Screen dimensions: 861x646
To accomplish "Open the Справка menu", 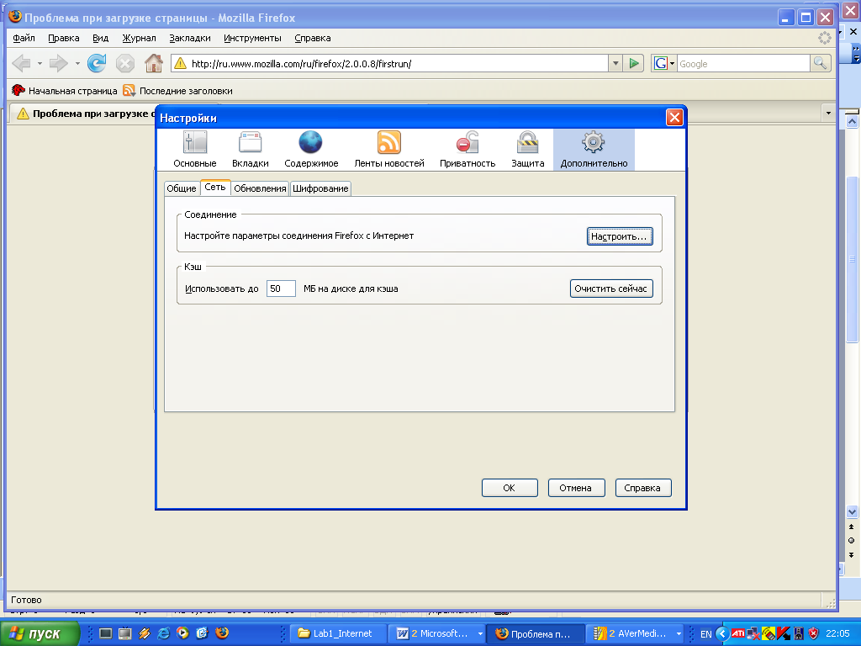I will coord(313,38).
